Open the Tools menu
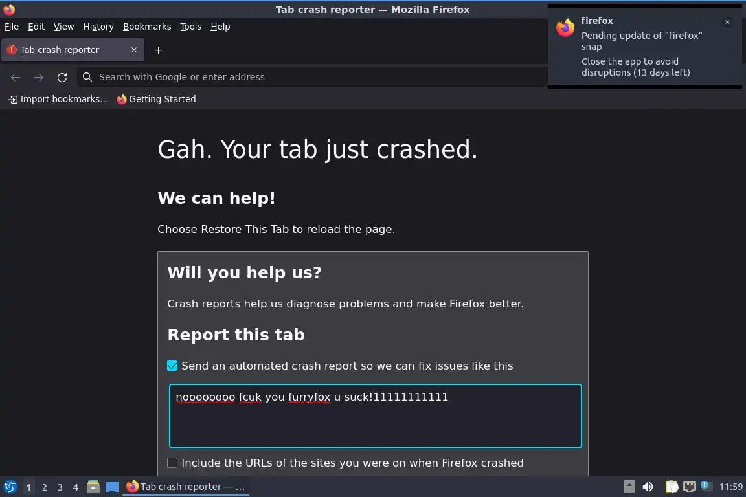Screen dimensions: 746x497 click(x=191, y=27)
